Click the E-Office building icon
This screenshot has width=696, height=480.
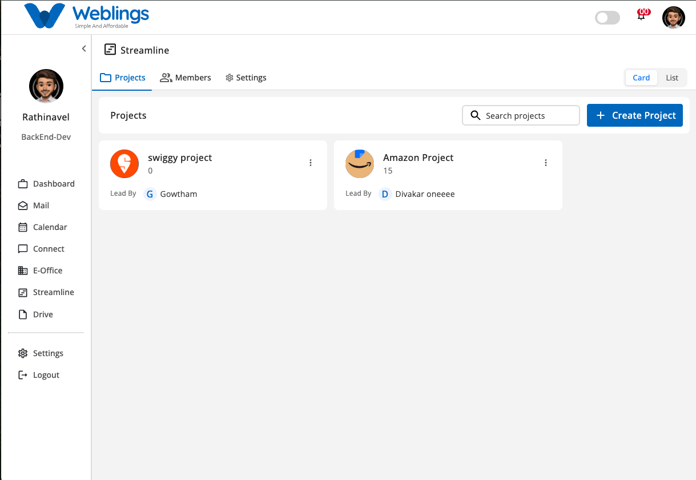click(23, 271)
